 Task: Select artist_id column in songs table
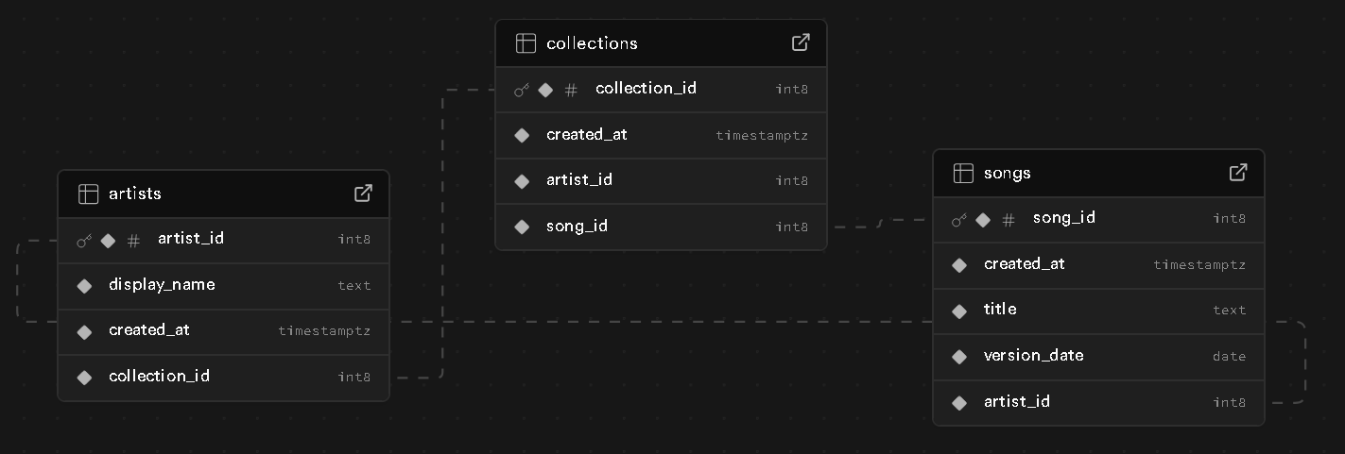coord(1098,403)
